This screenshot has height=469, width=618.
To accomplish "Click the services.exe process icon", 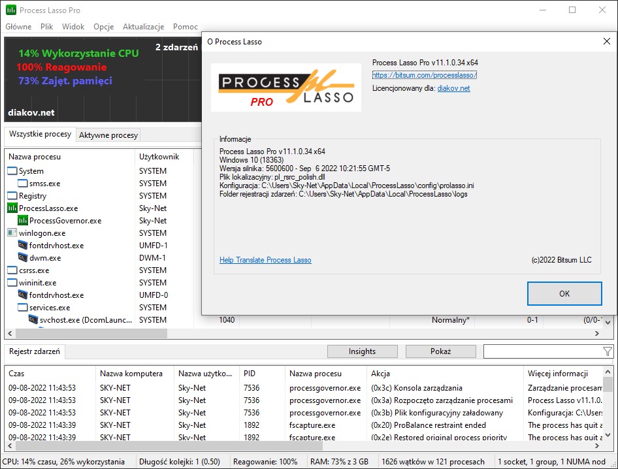I will [23, 308].
